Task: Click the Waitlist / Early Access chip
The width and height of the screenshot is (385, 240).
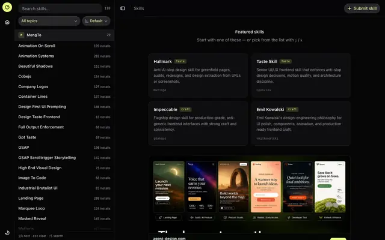Action: point(266,217)
